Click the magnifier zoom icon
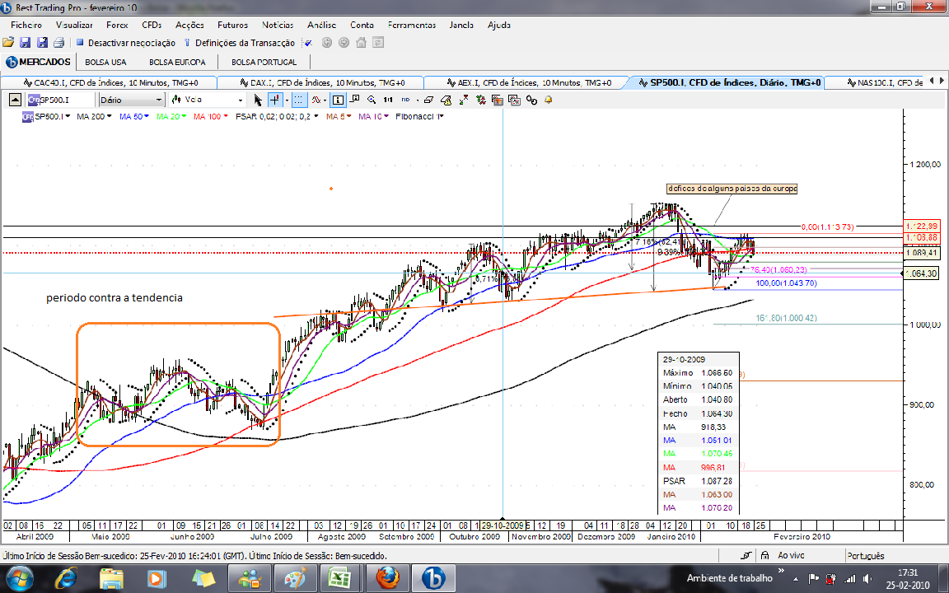The height and width of the screenshot is (593, 949). coord(372,100)
